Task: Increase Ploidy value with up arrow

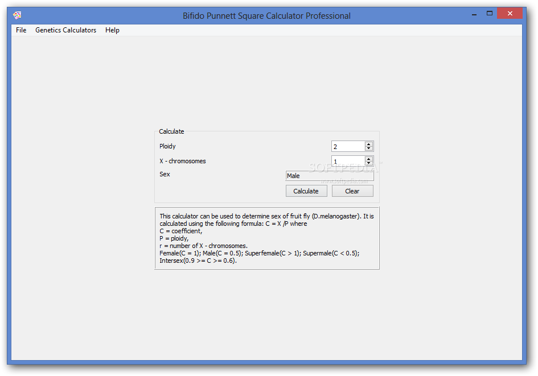Action: click(x=368, y=144)
